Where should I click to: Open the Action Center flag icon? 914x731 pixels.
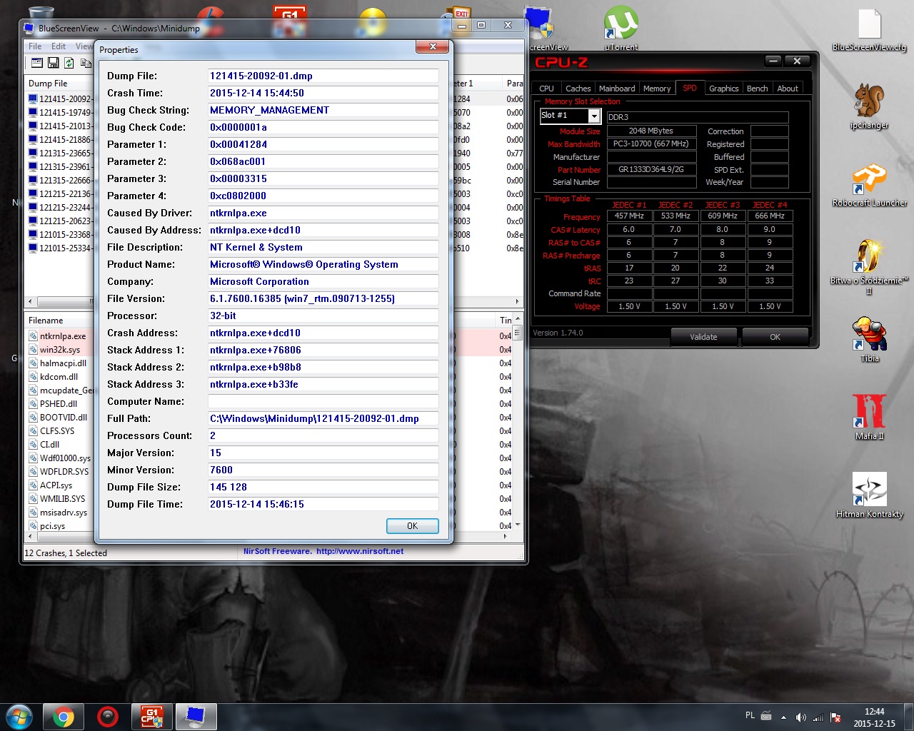[x=835, y=717]
